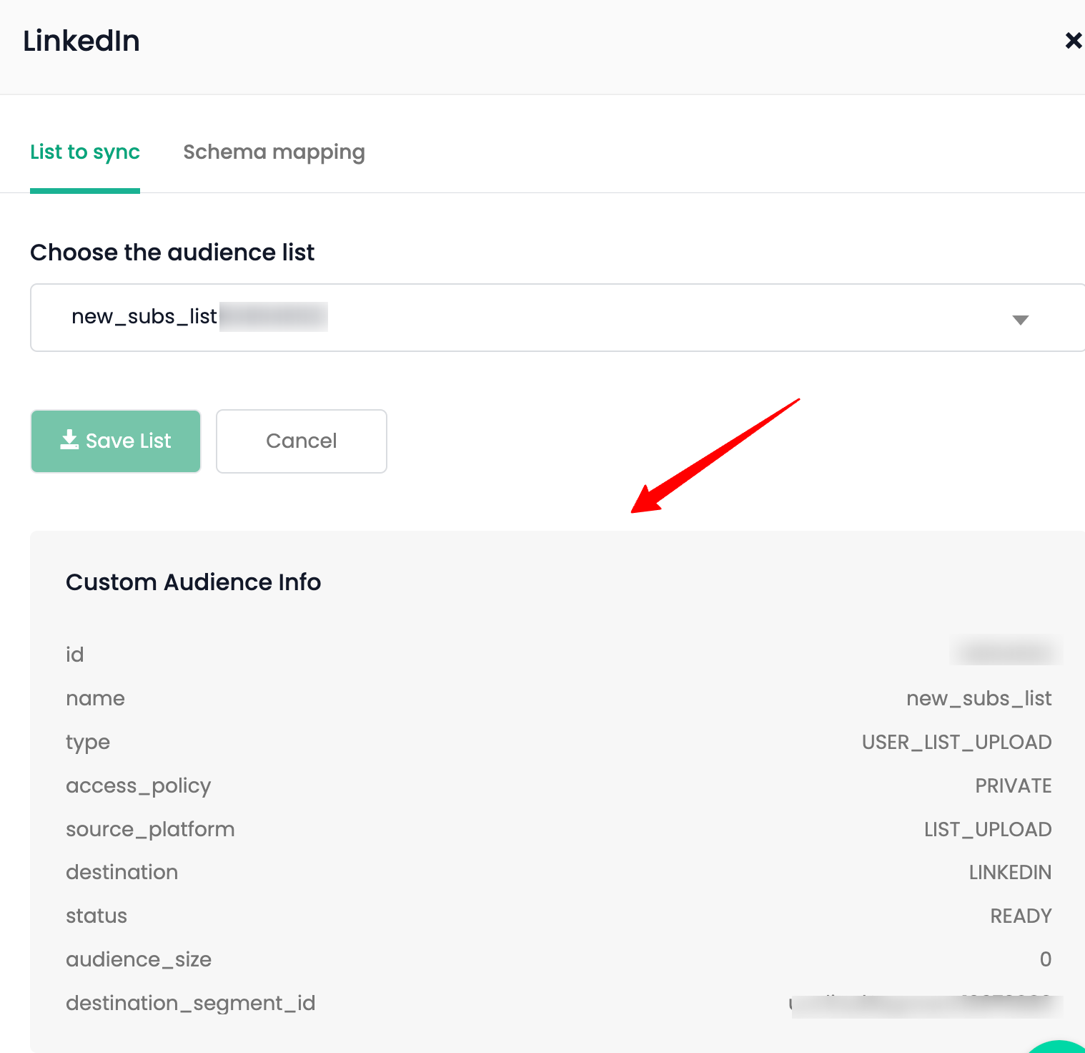The height and width of the screenshot is (1053, 1085).
Task: Close the LinkedIn sync dialog
Action: pyautogui.click(x=1072, y=41)
